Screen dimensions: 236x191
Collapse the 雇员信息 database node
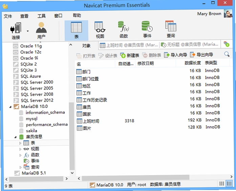point(15,137)
